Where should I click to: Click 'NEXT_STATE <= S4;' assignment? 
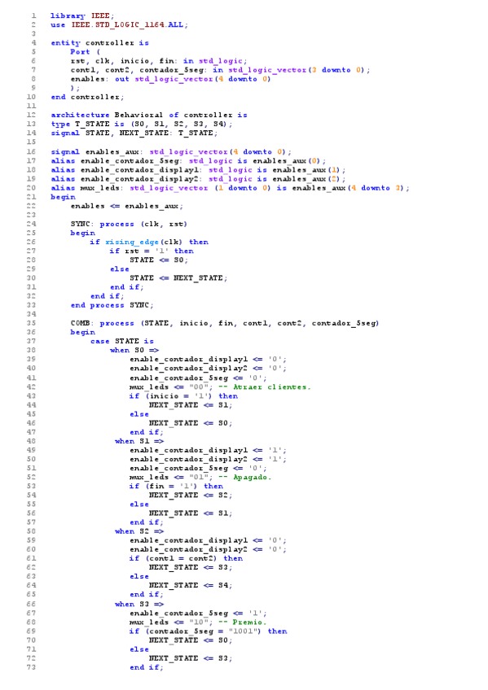coord(191,586)
